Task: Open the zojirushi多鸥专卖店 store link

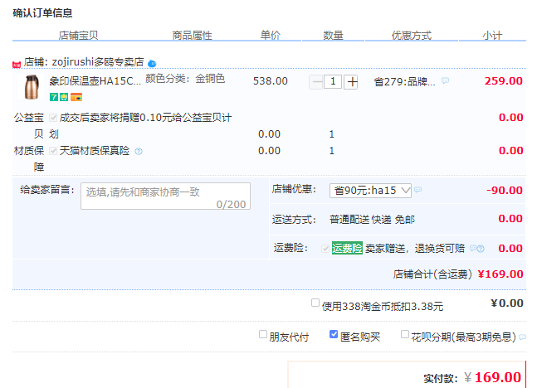Action: (x=98, y=62)
